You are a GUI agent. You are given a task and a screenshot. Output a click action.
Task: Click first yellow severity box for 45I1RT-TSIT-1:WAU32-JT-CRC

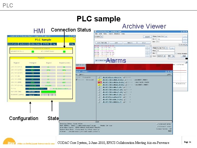pos(99,85)
